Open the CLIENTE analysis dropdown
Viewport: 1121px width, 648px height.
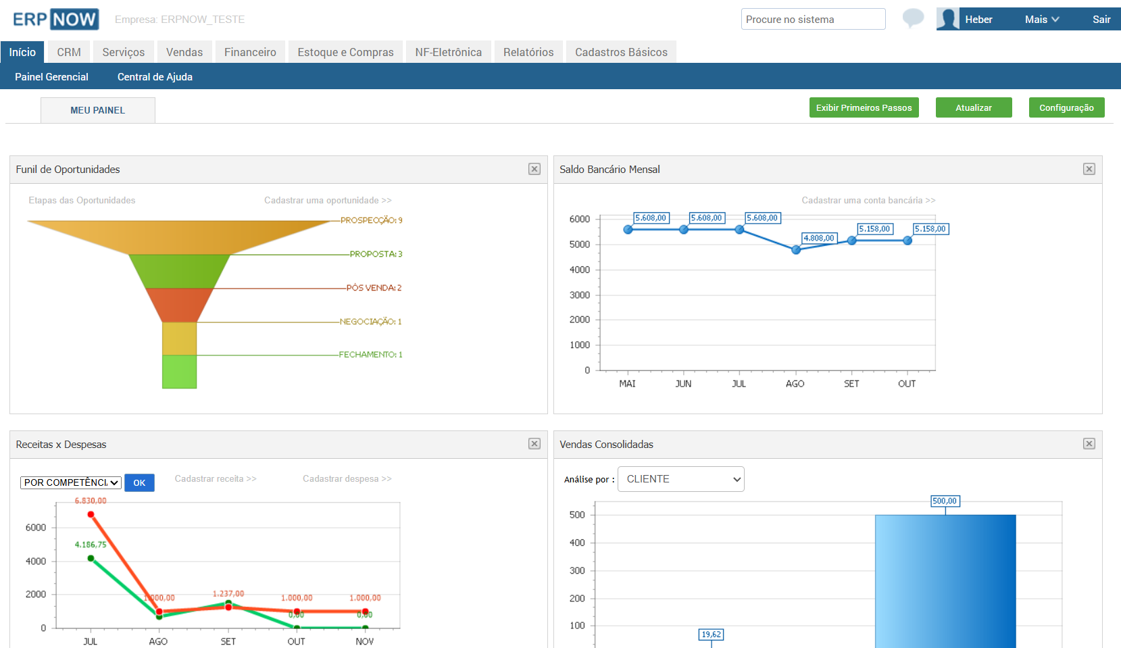tap(680, 479)
